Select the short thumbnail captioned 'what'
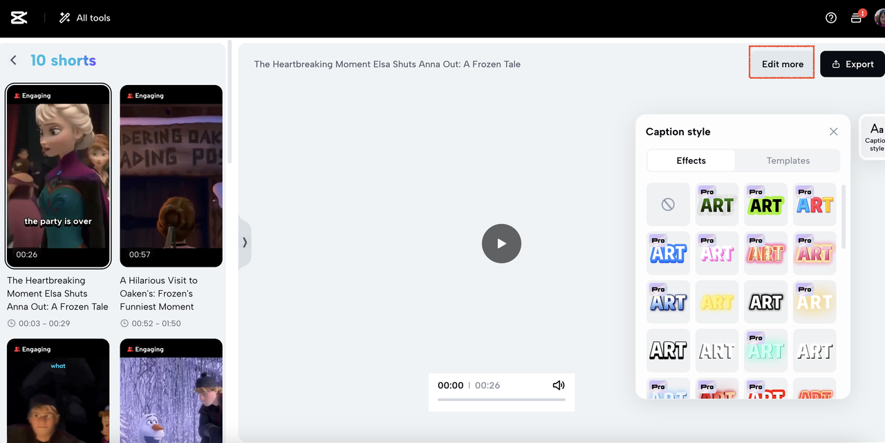885x443 pixels. [x=58, y=390]
